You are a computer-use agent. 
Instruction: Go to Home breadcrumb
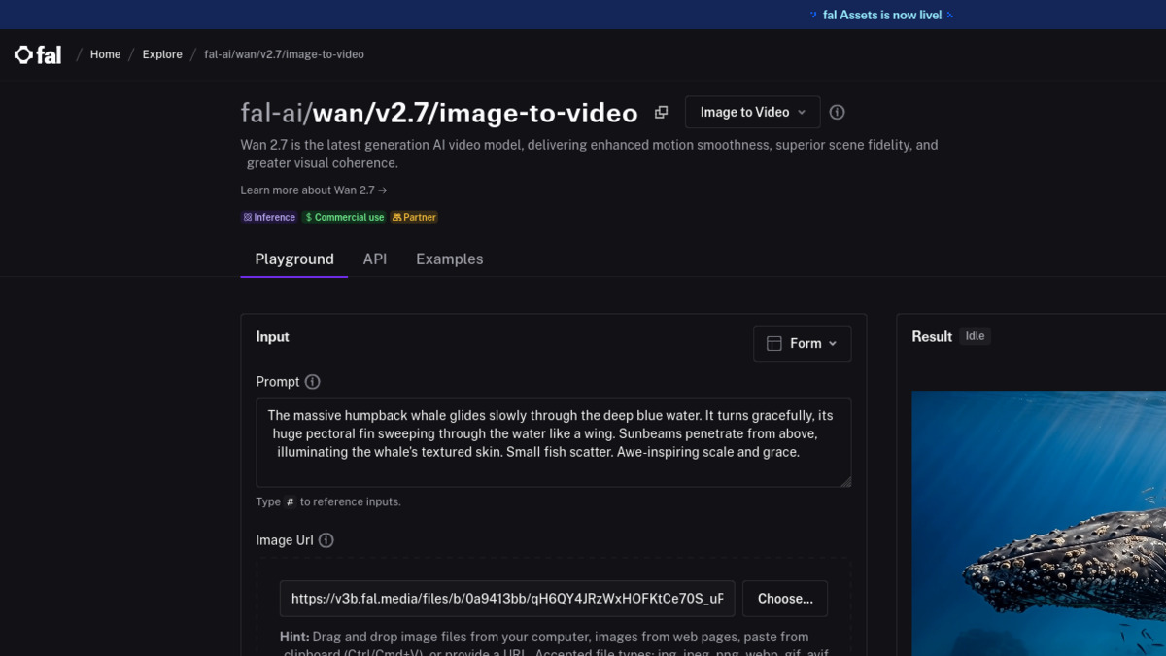[x=105, y=54]
